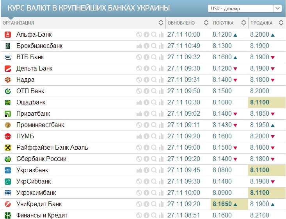
Task: Open Укрэксимбанк link
Action: click(36, 193)
